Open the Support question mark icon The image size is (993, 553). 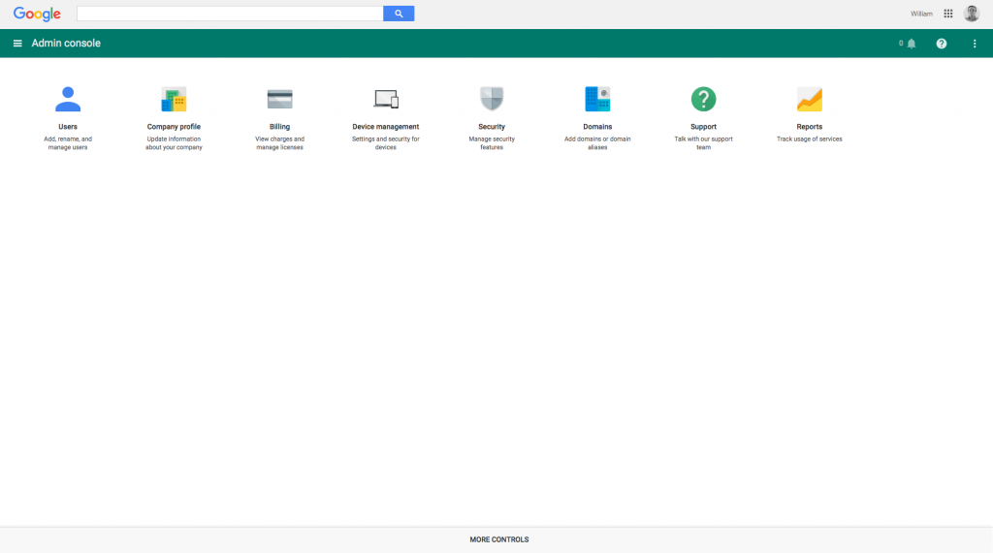(703, 99)
